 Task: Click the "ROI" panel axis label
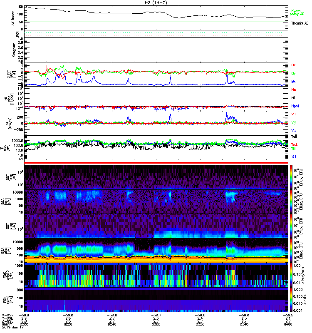[17, 34]
